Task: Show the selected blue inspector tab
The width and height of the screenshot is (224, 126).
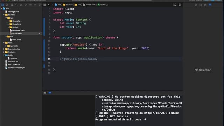Action: (x=210, y=5)
